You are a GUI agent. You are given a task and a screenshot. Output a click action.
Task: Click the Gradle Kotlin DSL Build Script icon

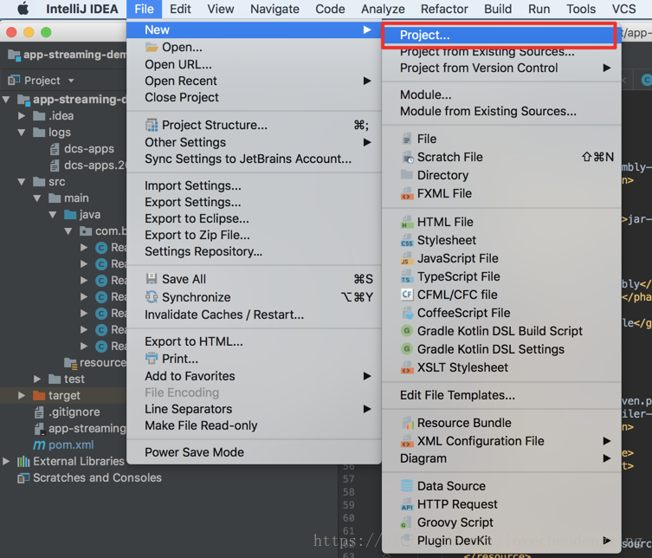pyautogui.click(x=407, y=331)
